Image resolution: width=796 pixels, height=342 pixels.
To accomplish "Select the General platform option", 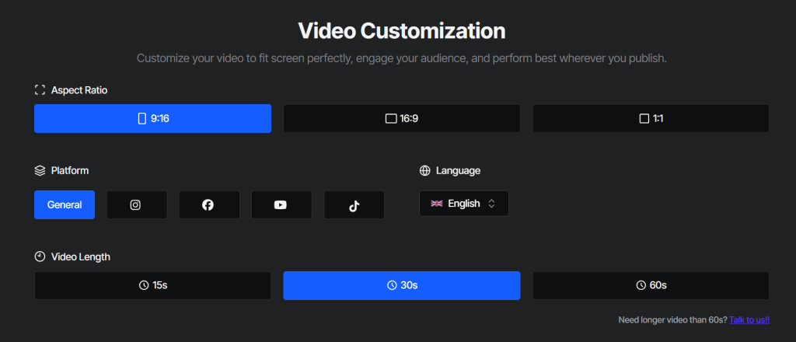I will tap(65, 205).
